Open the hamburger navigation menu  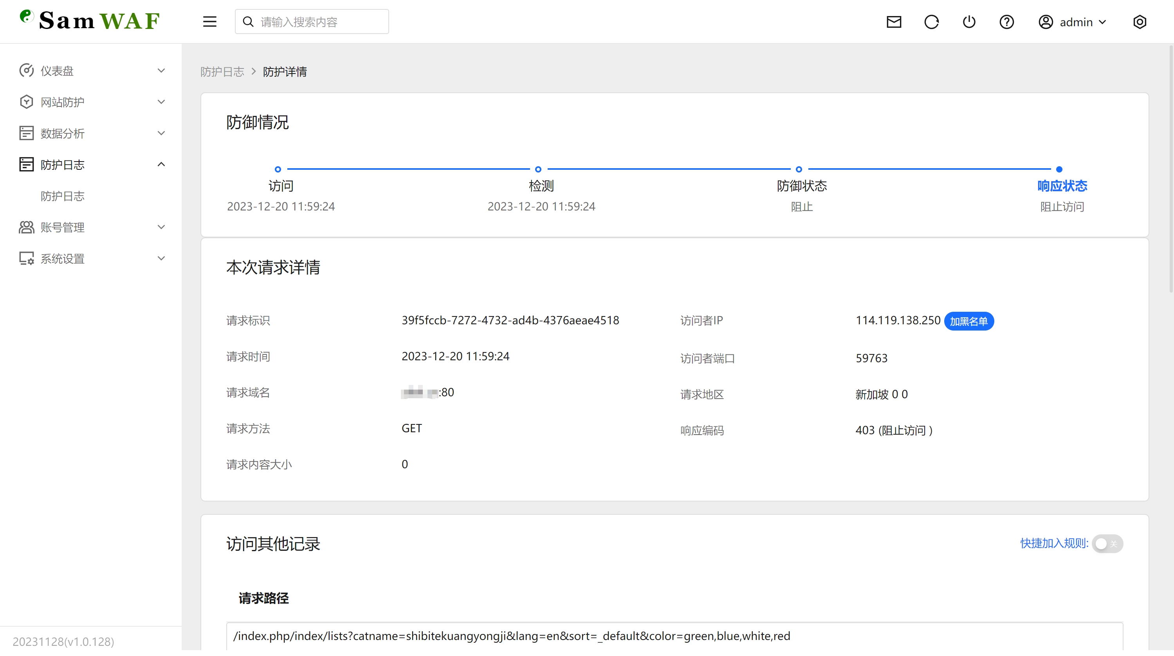(209, 21)
